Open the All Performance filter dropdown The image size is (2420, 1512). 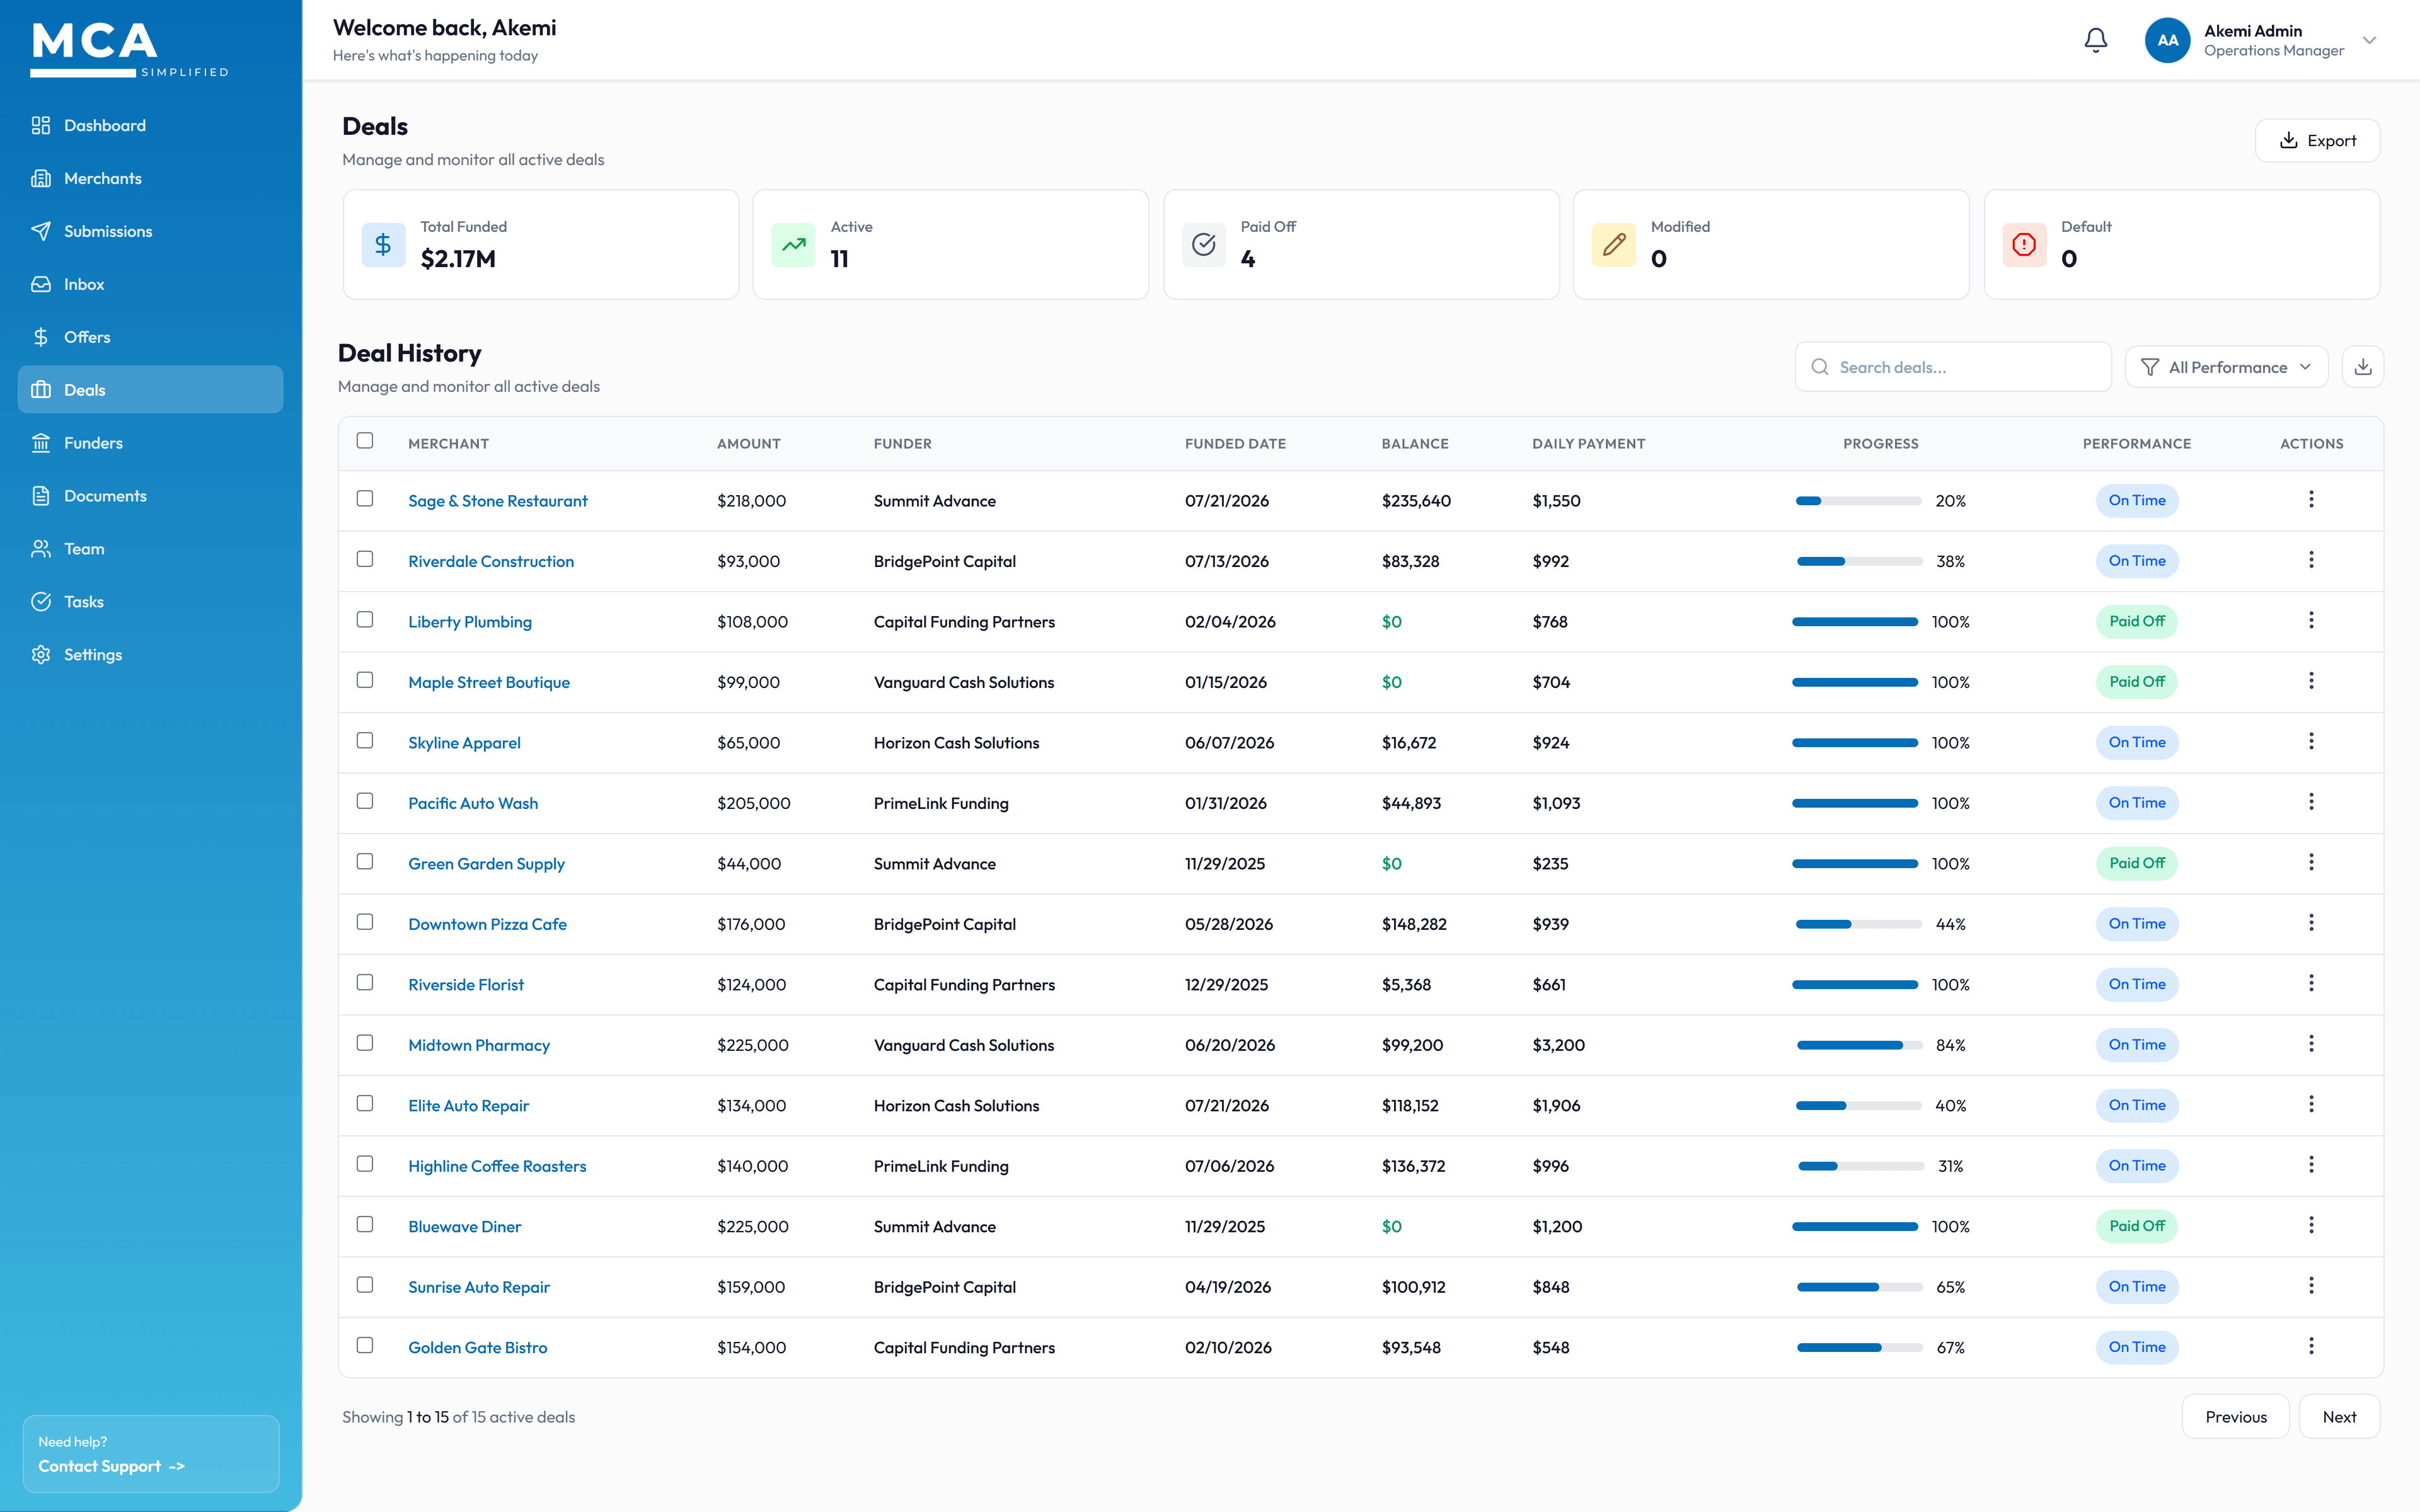tap(2226, 367)
